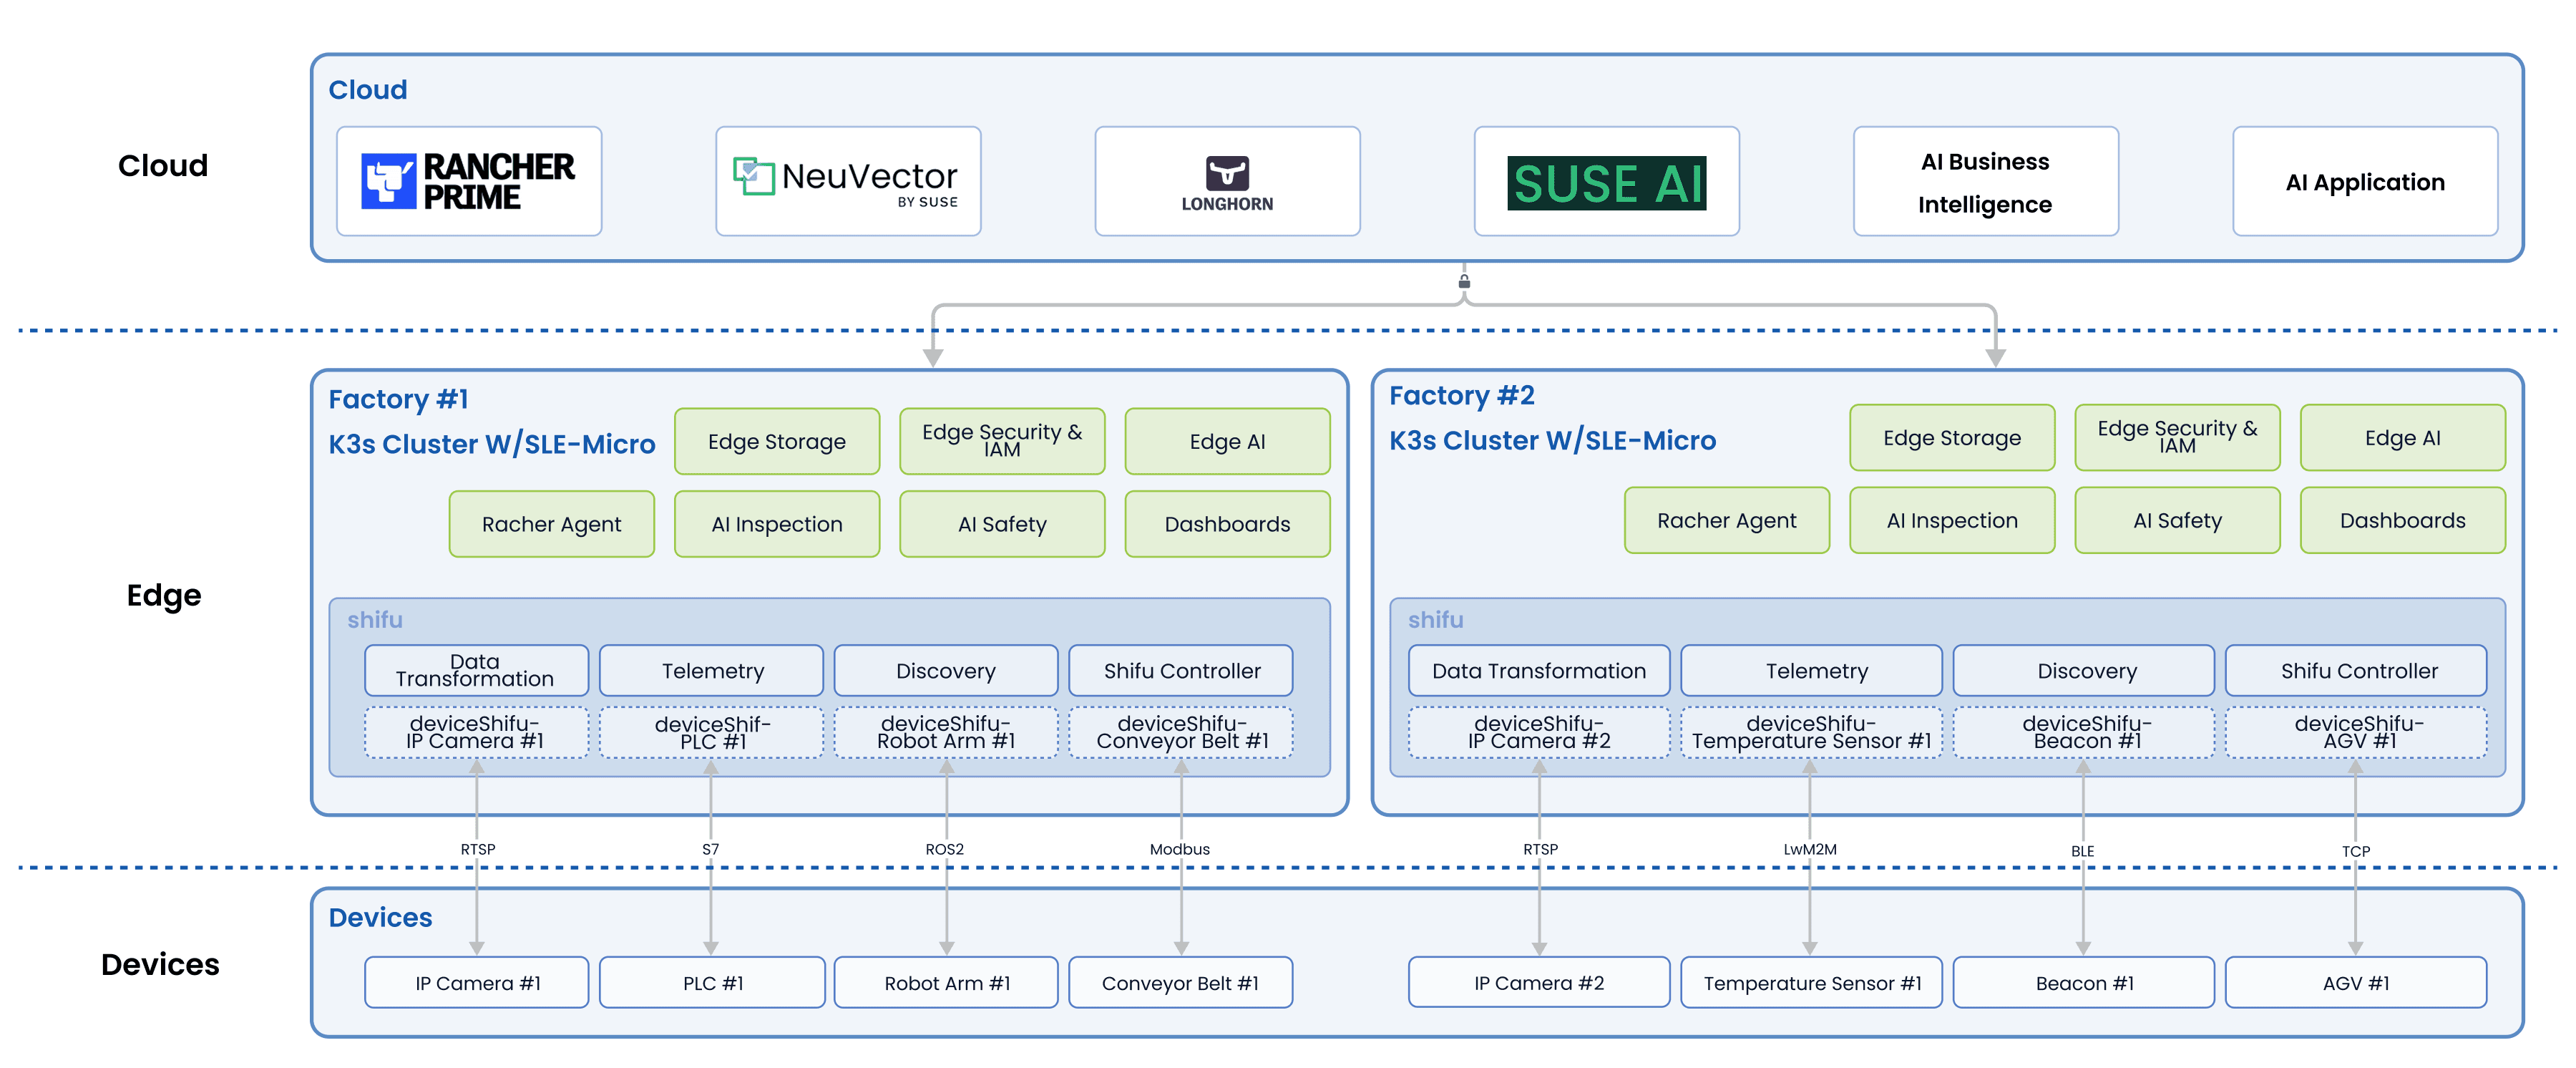2576x1068 pixels.
Task: Click Edge Storage in Factory #1
Action: tap(777, 441)
